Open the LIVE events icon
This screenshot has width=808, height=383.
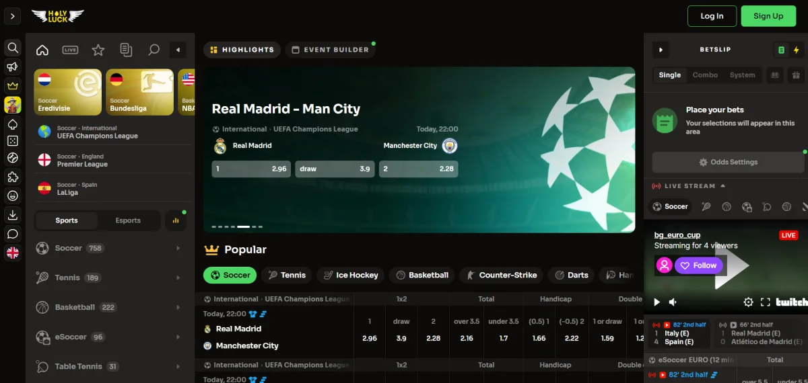[x=70, y=50]
